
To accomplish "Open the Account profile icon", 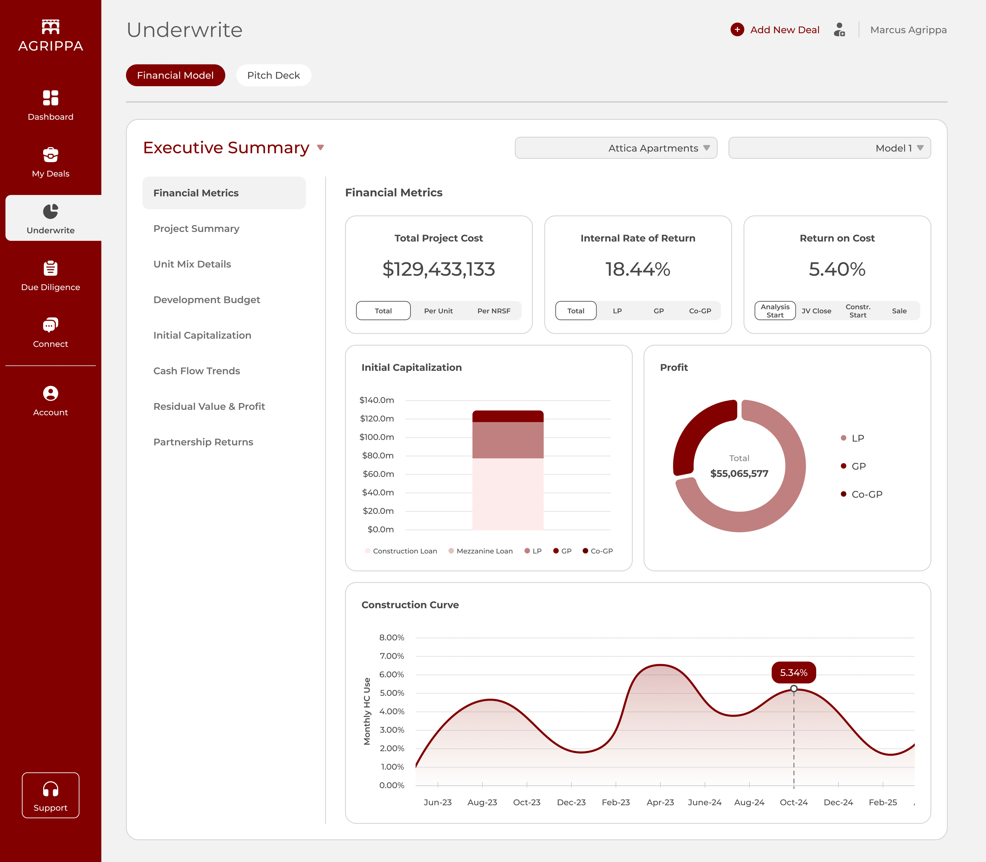I will (51, 394).
